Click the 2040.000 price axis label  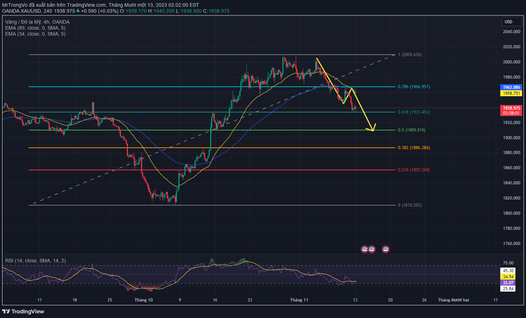point(512,32)
